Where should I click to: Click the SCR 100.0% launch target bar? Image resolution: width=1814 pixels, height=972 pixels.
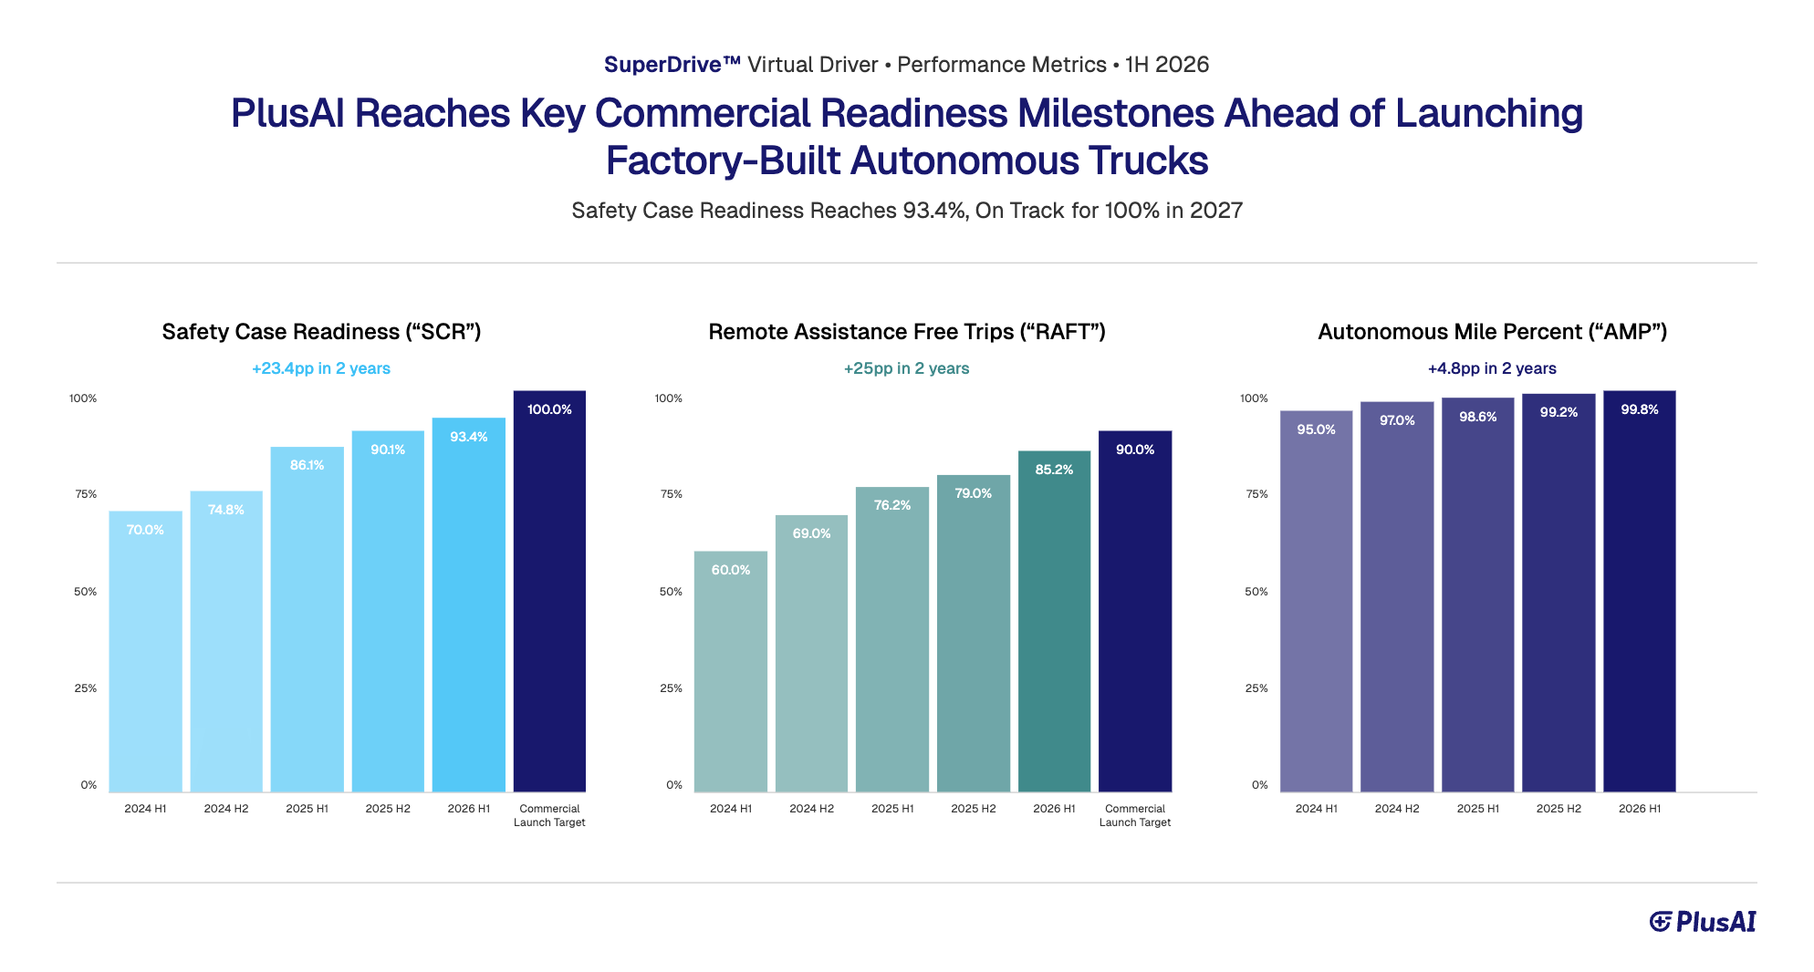click(549, 591)
